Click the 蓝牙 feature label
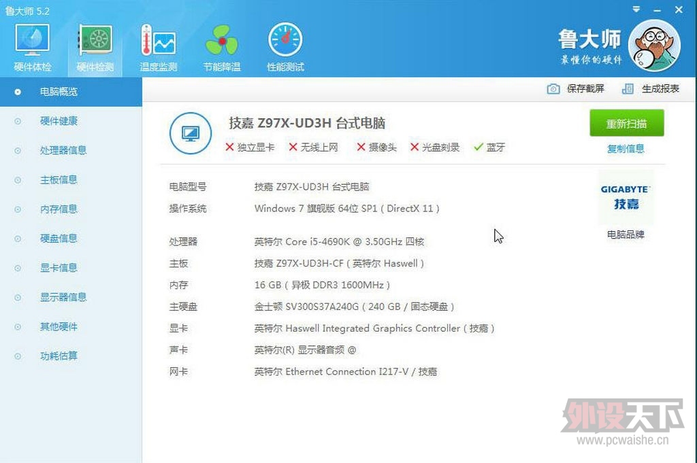Image resolution: width=697 pixels, height=463 pixels. (496, 147)
